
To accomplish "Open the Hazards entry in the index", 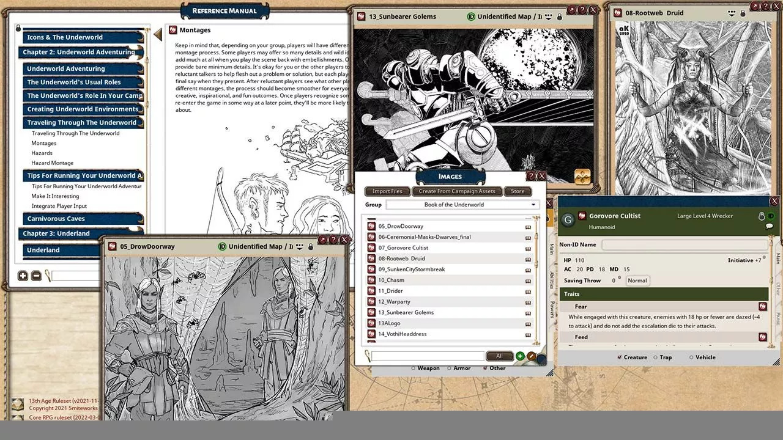I will [42, 153].
